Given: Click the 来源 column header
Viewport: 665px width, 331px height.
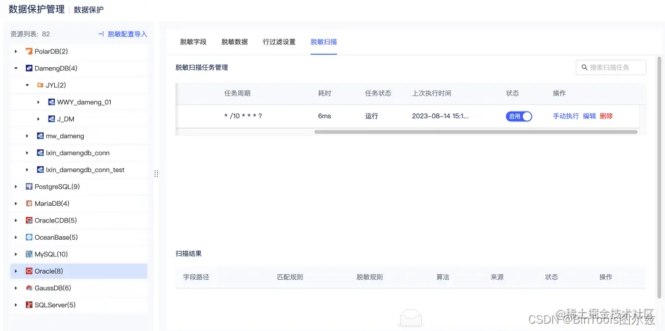Looking at the screenshot, I should (497, 277).
